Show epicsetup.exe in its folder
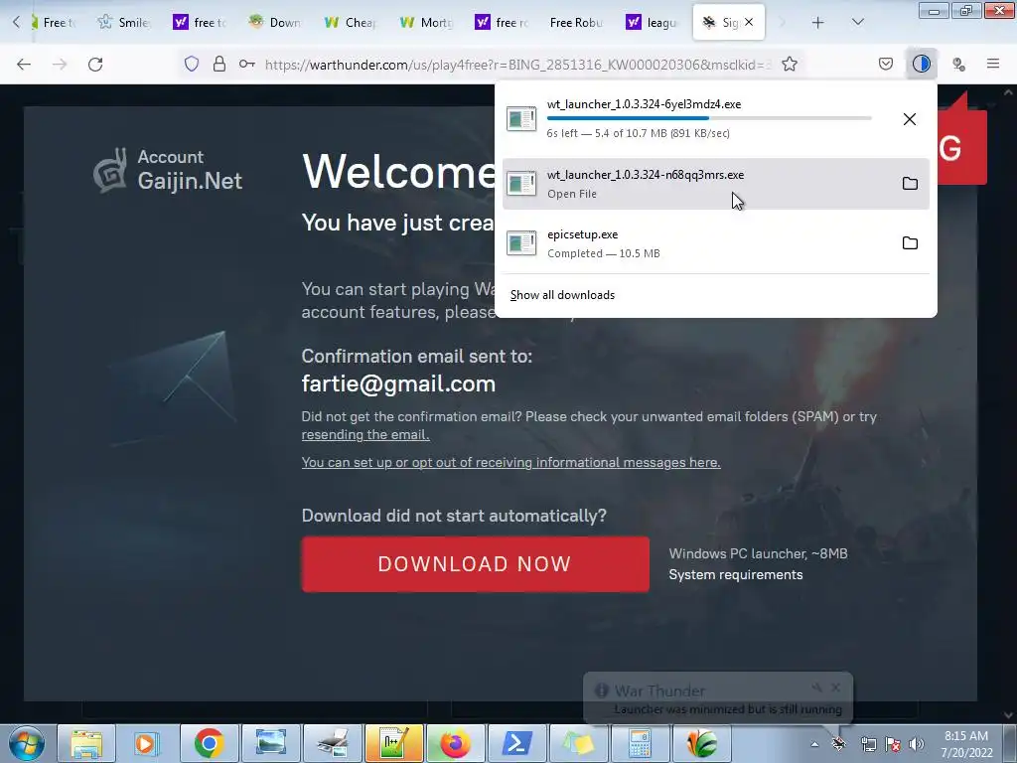1017x763 pixels. pyautogui.click(x=910, y=243)
